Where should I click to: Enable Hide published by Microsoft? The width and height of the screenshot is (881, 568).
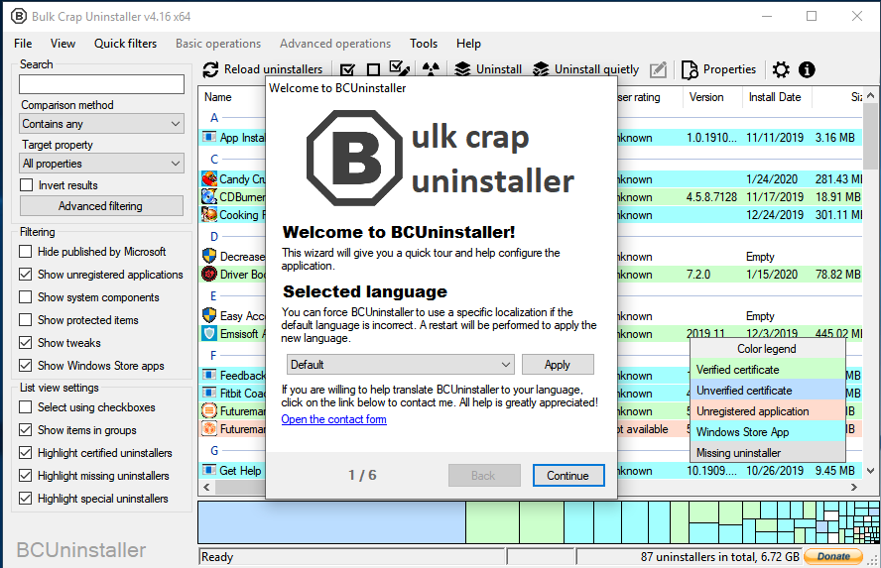pos(25,252)
